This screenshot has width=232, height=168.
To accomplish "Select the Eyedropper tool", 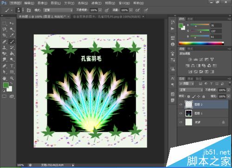I will (x=12, y=35).
